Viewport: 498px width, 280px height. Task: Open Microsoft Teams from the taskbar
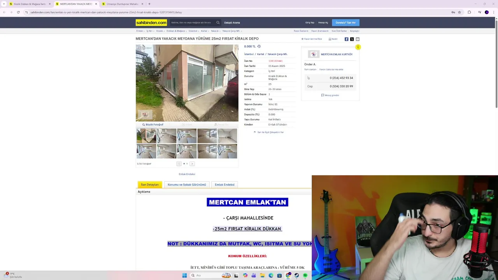[254, 275]
